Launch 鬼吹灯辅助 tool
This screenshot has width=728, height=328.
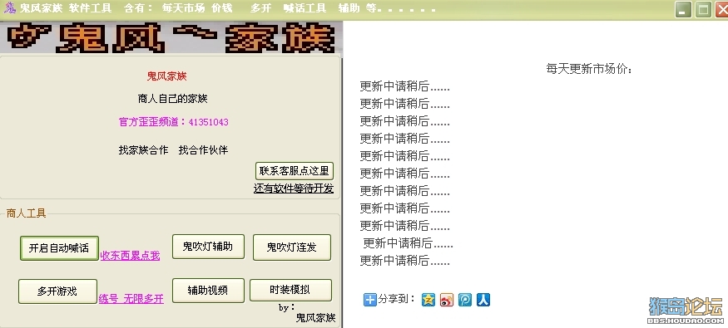[208, 247]
